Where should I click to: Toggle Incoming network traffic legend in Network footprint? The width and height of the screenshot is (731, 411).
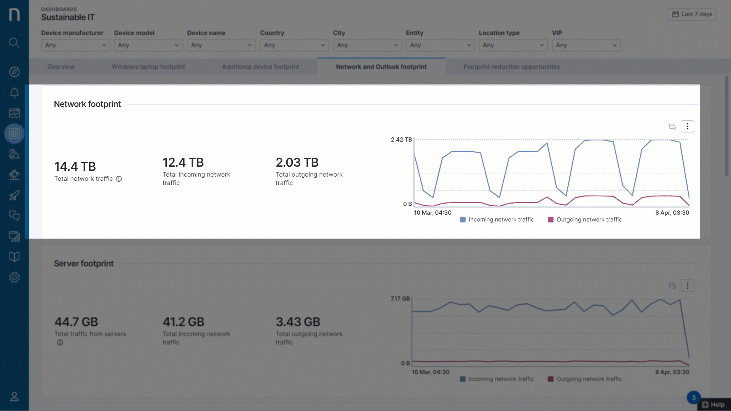click(497, 220)
